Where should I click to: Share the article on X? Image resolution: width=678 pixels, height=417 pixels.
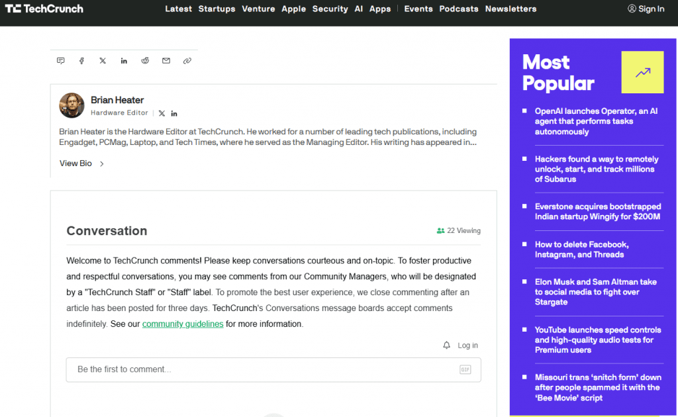103,60
